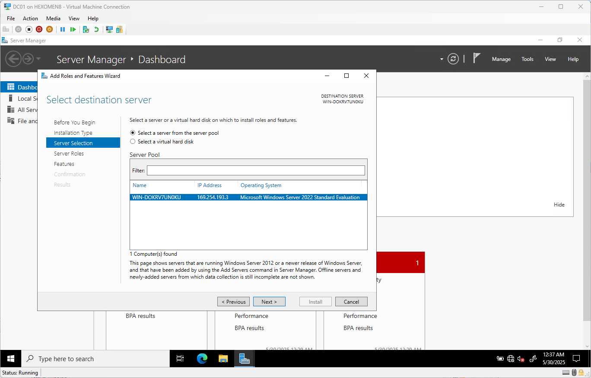Image resolution: width=591 pixels, height=378 pixels.
Task: Open All Servers in the sidebar
Action: tap(19, 110)
